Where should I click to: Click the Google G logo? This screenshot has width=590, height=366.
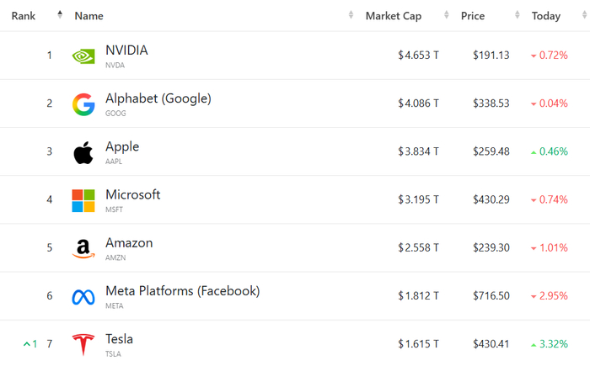pyautogui.click(x=83, y=103)
